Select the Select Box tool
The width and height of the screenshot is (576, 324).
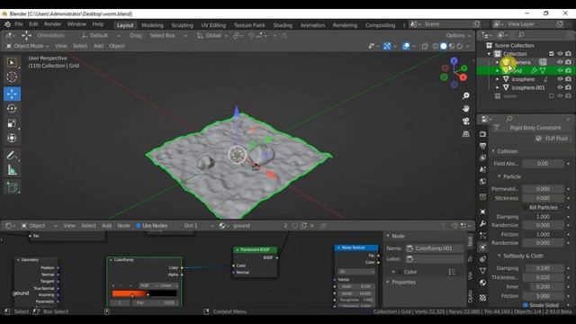click(x=12, y=63)
